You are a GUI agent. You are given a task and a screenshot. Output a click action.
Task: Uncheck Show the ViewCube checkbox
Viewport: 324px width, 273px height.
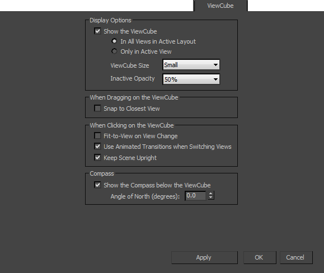click(97, 31)
